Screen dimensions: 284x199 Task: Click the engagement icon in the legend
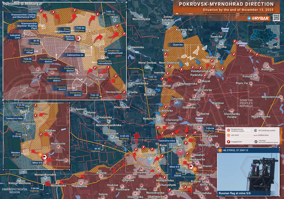(229, 141)
